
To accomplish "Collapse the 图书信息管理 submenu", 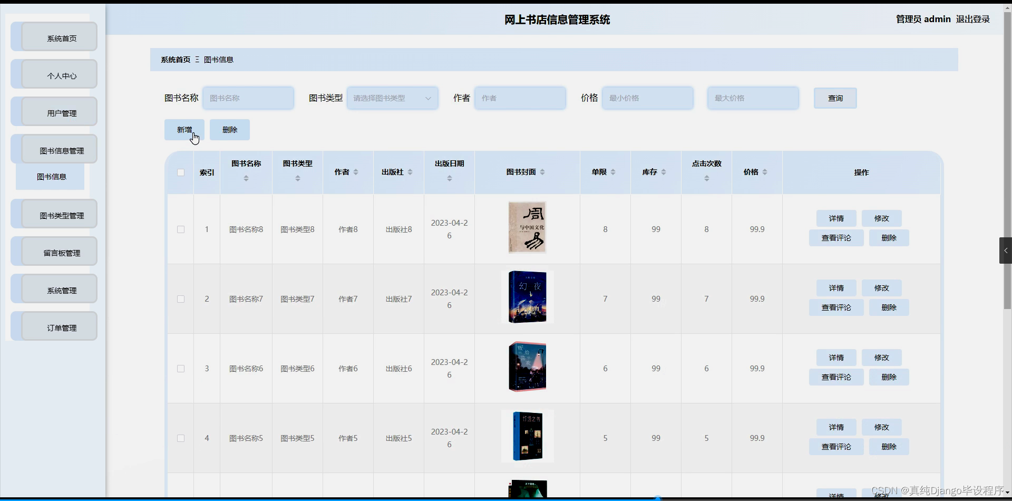I will 62,150.
